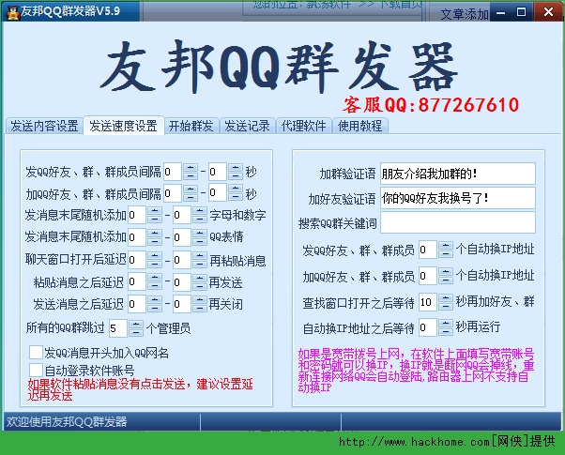Adjust second spinner of 加QQ好友、群、群成员间隔
565x455 pixels.
[236, 193]
